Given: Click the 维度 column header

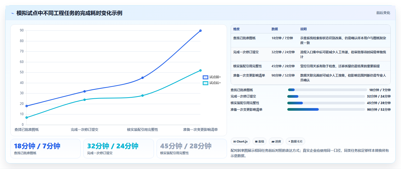Looking at the screenshot, I should [x=236, y=29].
